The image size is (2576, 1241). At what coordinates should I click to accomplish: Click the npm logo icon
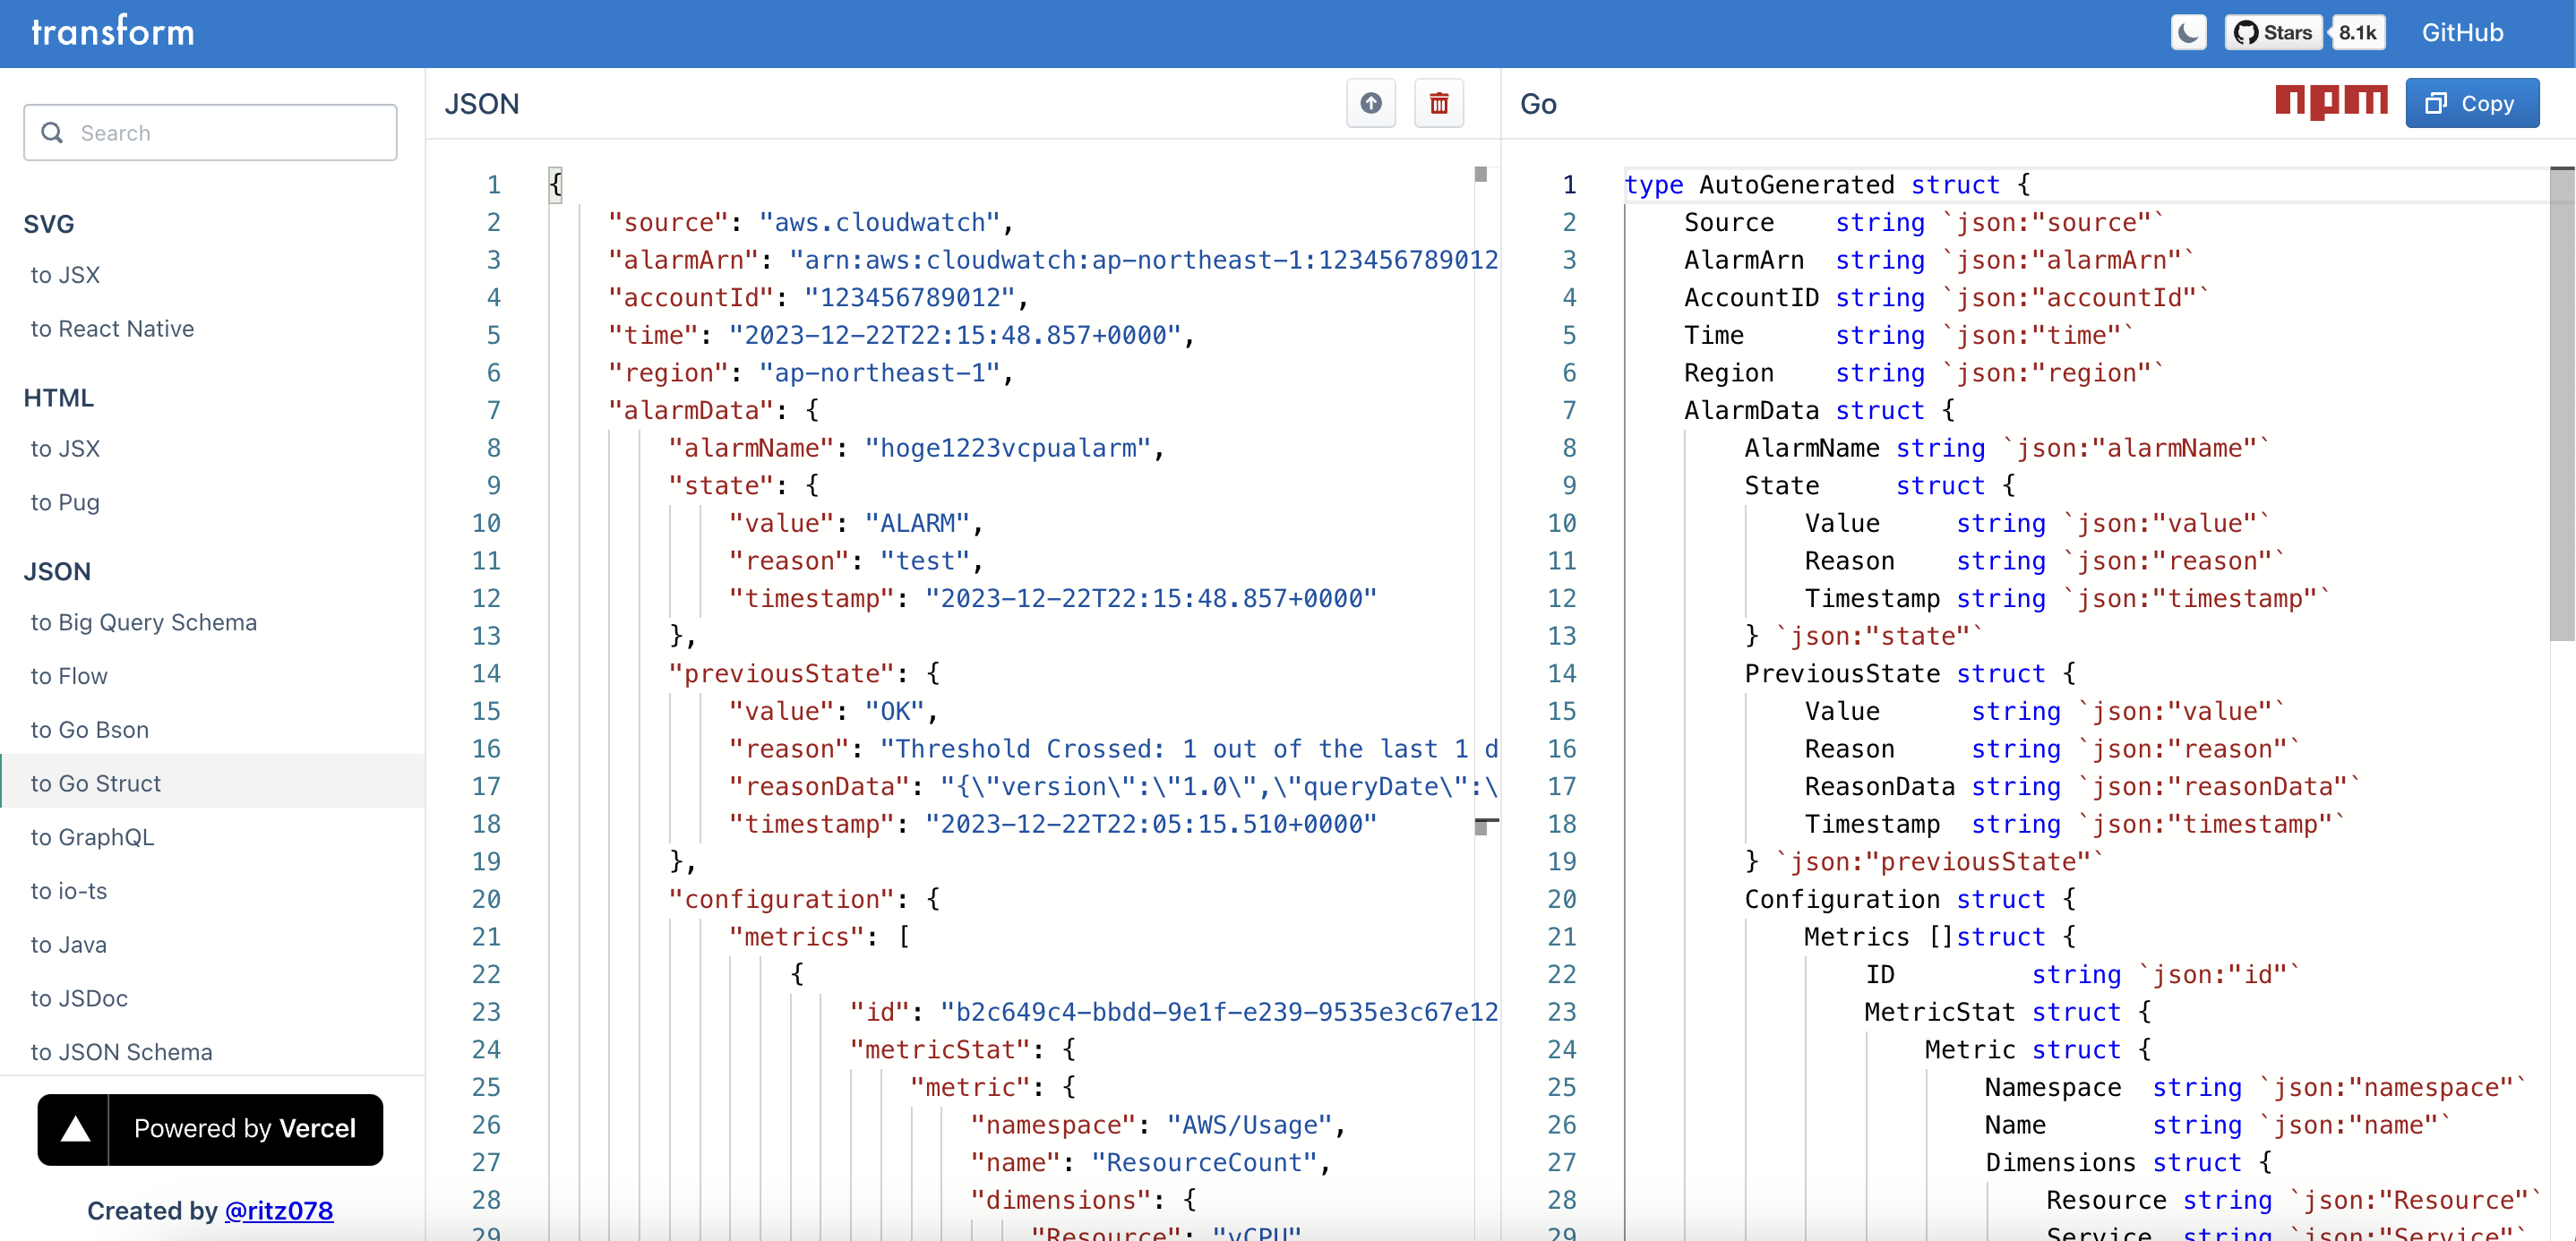coord(2331,102)
